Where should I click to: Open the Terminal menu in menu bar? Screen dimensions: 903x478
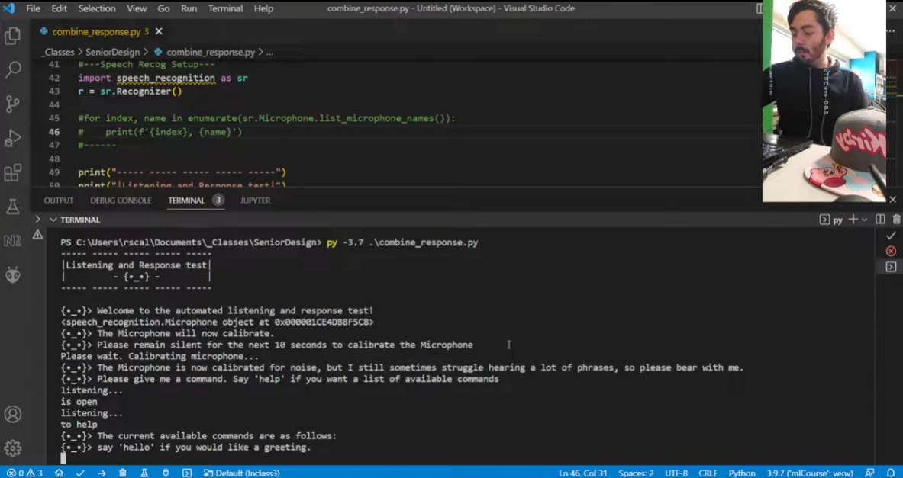224,8
